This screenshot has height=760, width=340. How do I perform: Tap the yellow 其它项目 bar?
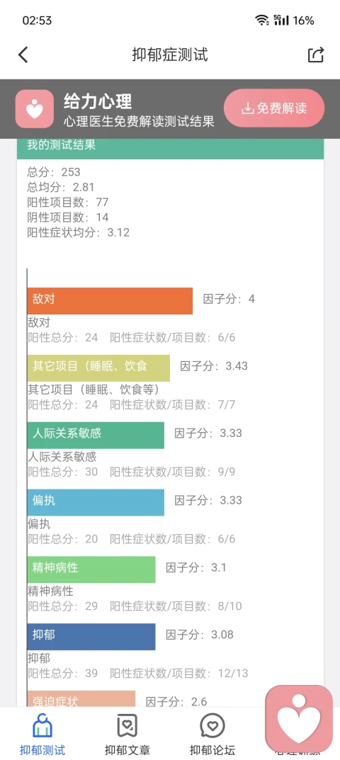point(98,368)
